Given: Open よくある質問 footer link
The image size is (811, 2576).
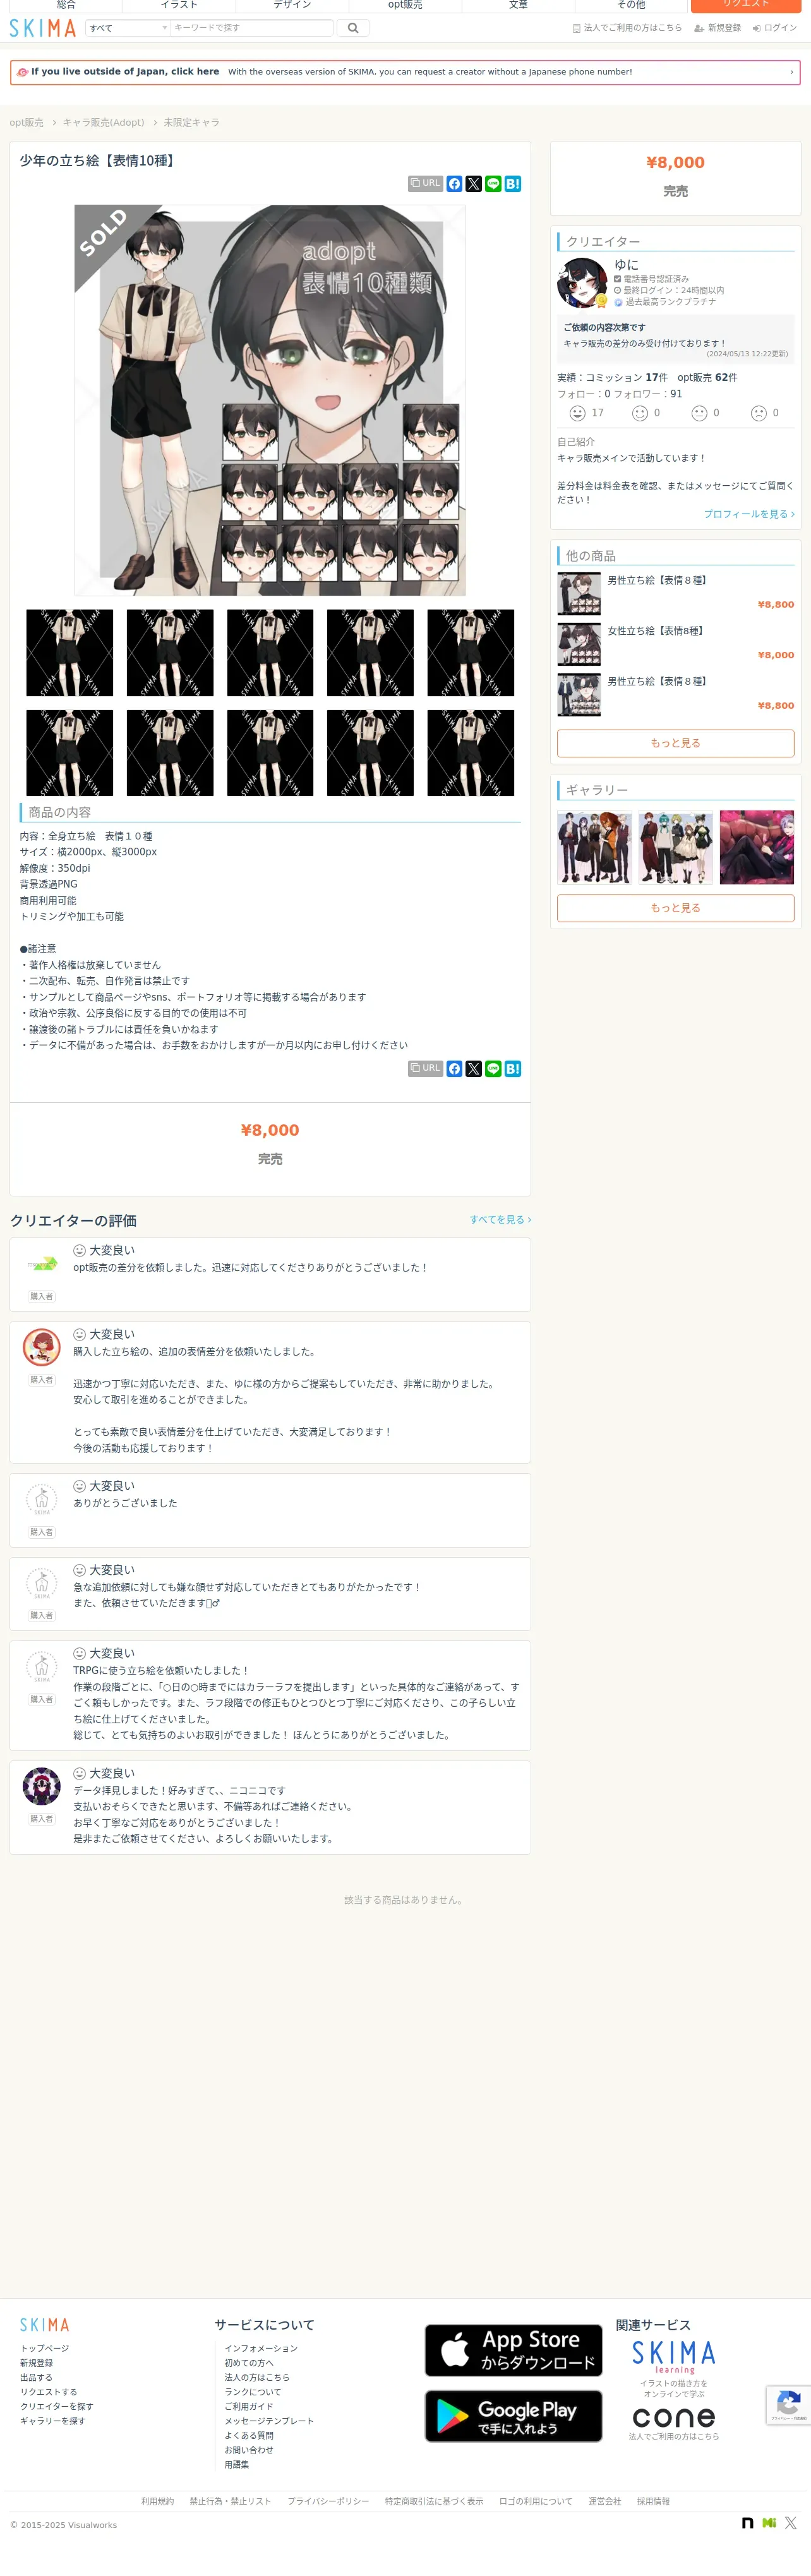Looking at the screenshot, I should pos(249,2435).
